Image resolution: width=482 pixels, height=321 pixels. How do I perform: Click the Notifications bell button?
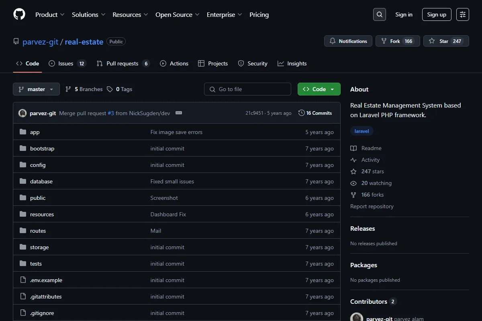pyautogui.click(x=348, y=41)
